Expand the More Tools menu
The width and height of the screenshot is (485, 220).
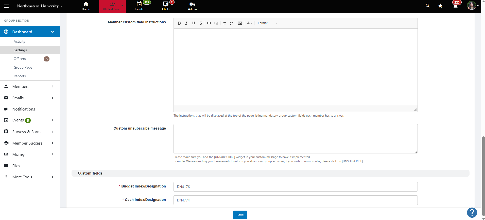(30, 177)
